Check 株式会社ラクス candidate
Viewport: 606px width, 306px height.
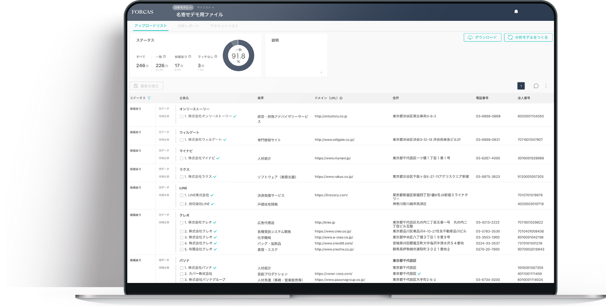click(x=181, y=177)
